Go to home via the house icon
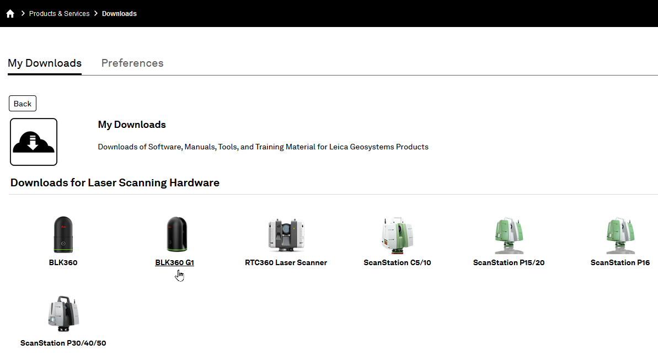Image resolution: width=658 pixels, height=355 pixels. (x=10, y=13)
